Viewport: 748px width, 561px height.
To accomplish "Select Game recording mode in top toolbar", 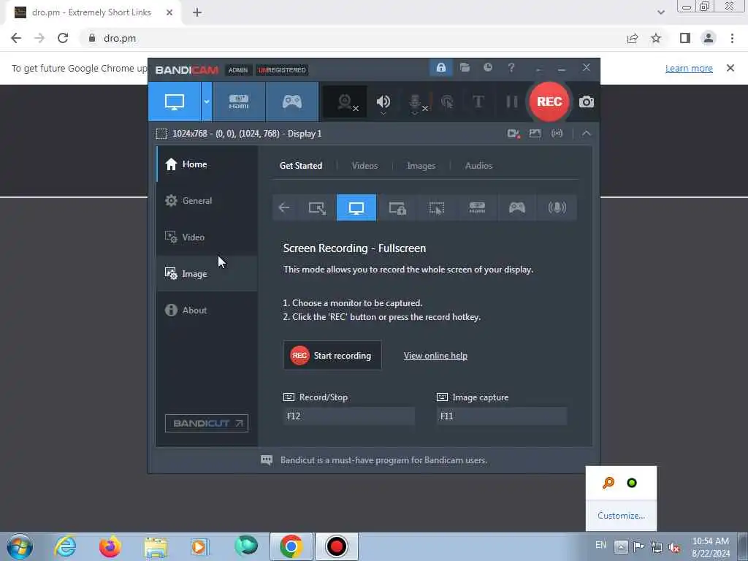I will click(292, 102).
